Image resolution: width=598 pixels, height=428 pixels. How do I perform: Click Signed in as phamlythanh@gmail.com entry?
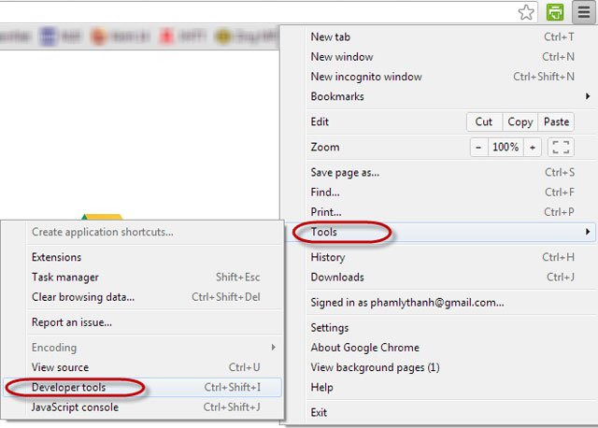(442, 303)
